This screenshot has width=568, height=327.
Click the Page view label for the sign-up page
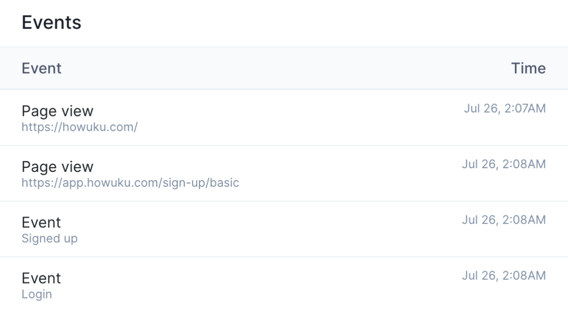(57, 166)
